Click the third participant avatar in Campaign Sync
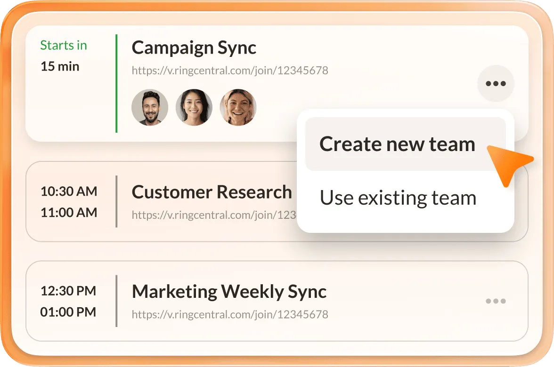The height and width of the screenshot is (367, 554). pos(238,107)
